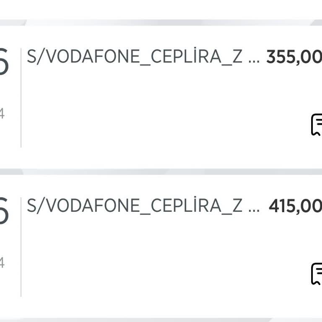The width and height of the screenshot is (322, 322).
Task: Click the gray band below the 415,00 transaction
Action: (x=161, y=320)
